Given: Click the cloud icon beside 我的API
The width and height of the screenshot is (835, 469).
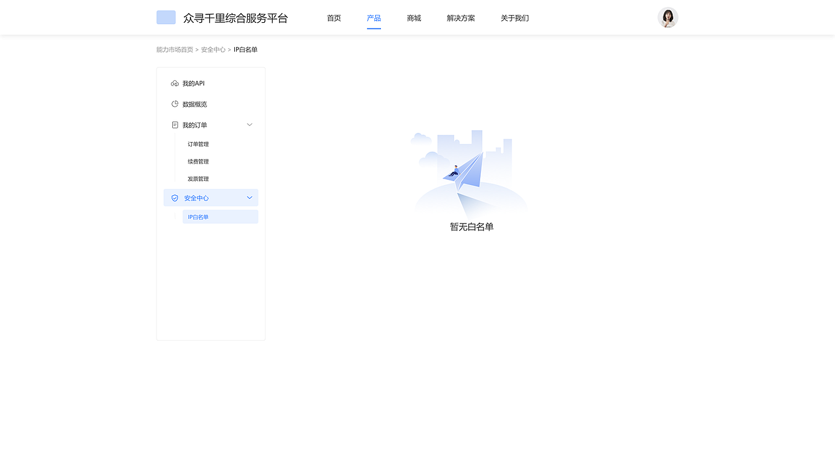Looking at the screenshot, I should [x=174, y=83].
